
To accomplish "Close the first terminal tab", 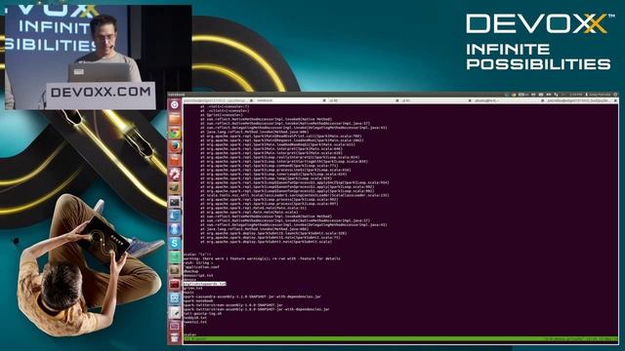I will [x=252, y=100].
